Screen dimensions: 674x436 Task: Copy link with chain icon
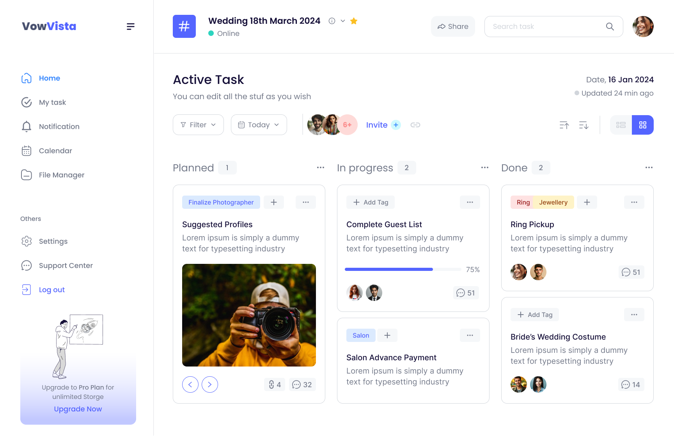[x=415, y=125]
